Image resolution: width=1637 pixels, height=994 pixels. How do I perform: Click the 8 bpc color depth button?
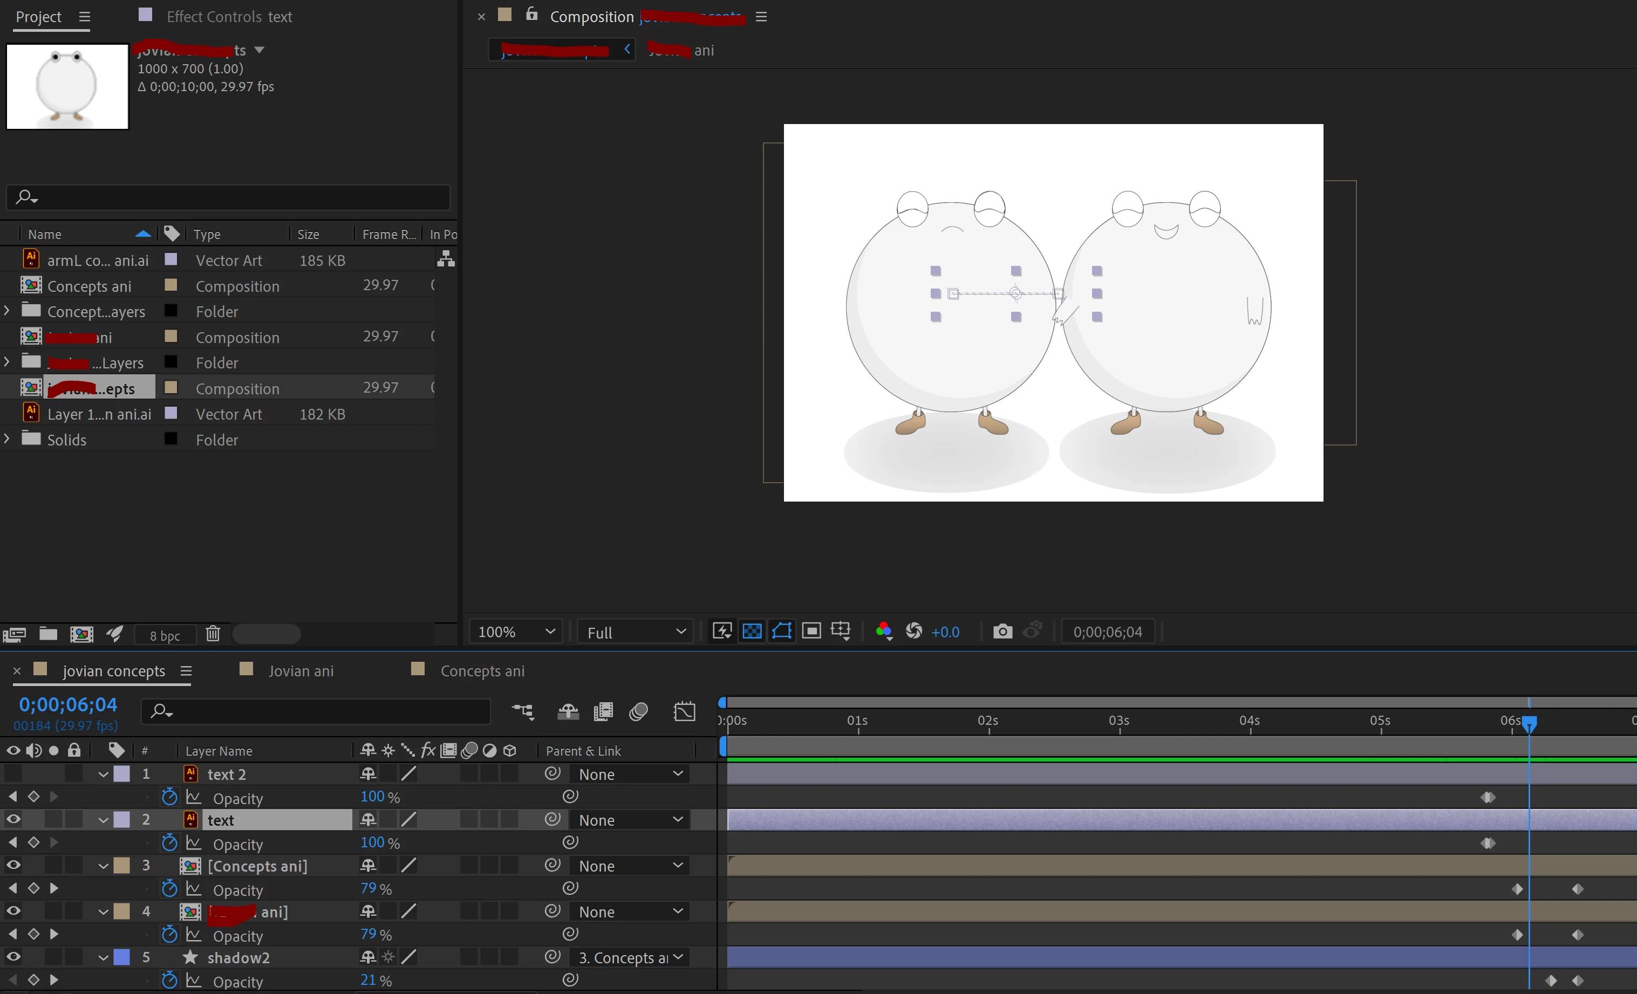(x=165, y=635)
